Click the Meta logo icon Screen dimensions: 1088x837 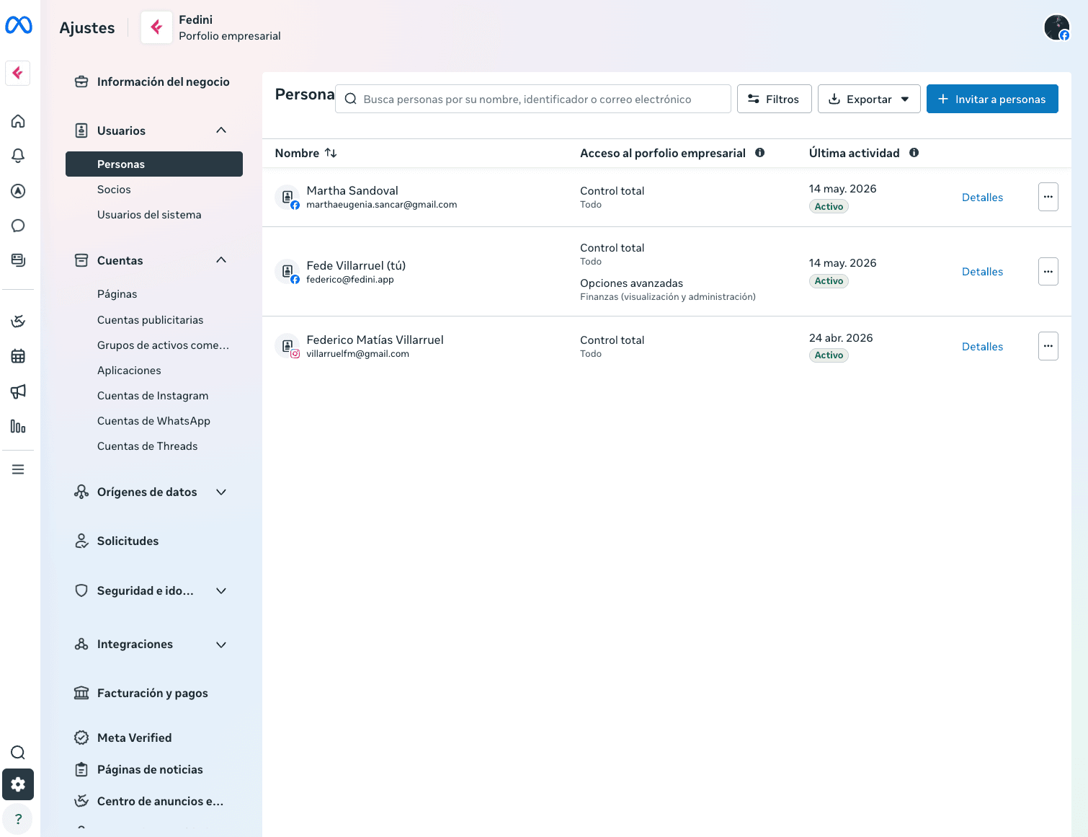pos(18,26)
